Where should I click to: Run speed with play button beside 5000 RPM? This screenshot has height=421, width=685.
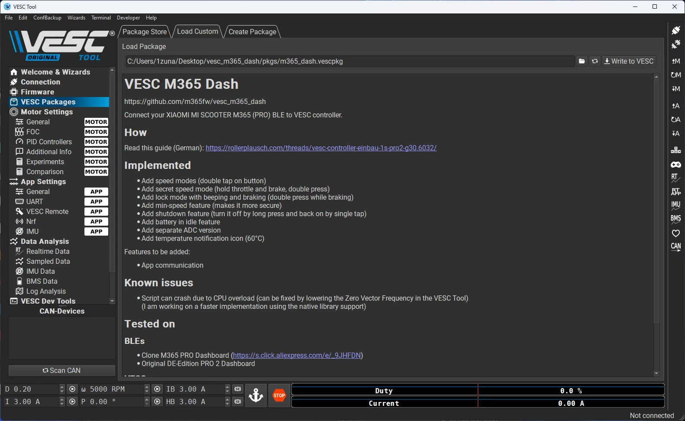point(157,389)
